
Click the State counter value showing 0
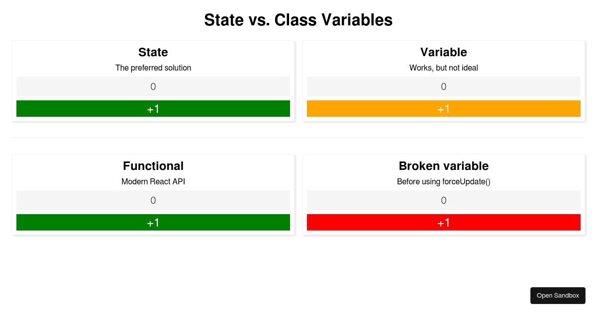153,86
